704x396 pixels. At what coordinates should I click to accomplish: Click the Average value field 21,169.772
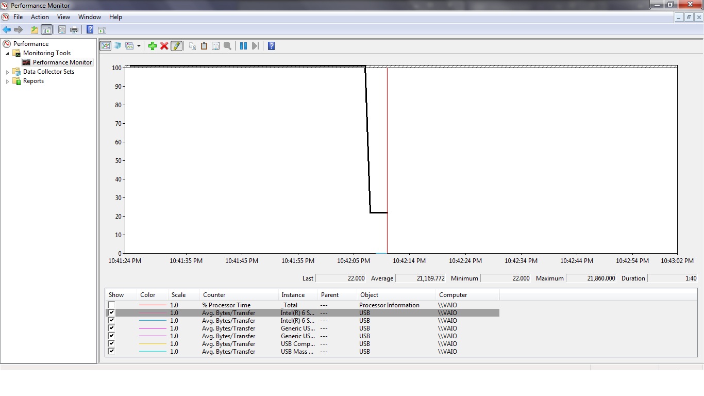click(421, 278)
